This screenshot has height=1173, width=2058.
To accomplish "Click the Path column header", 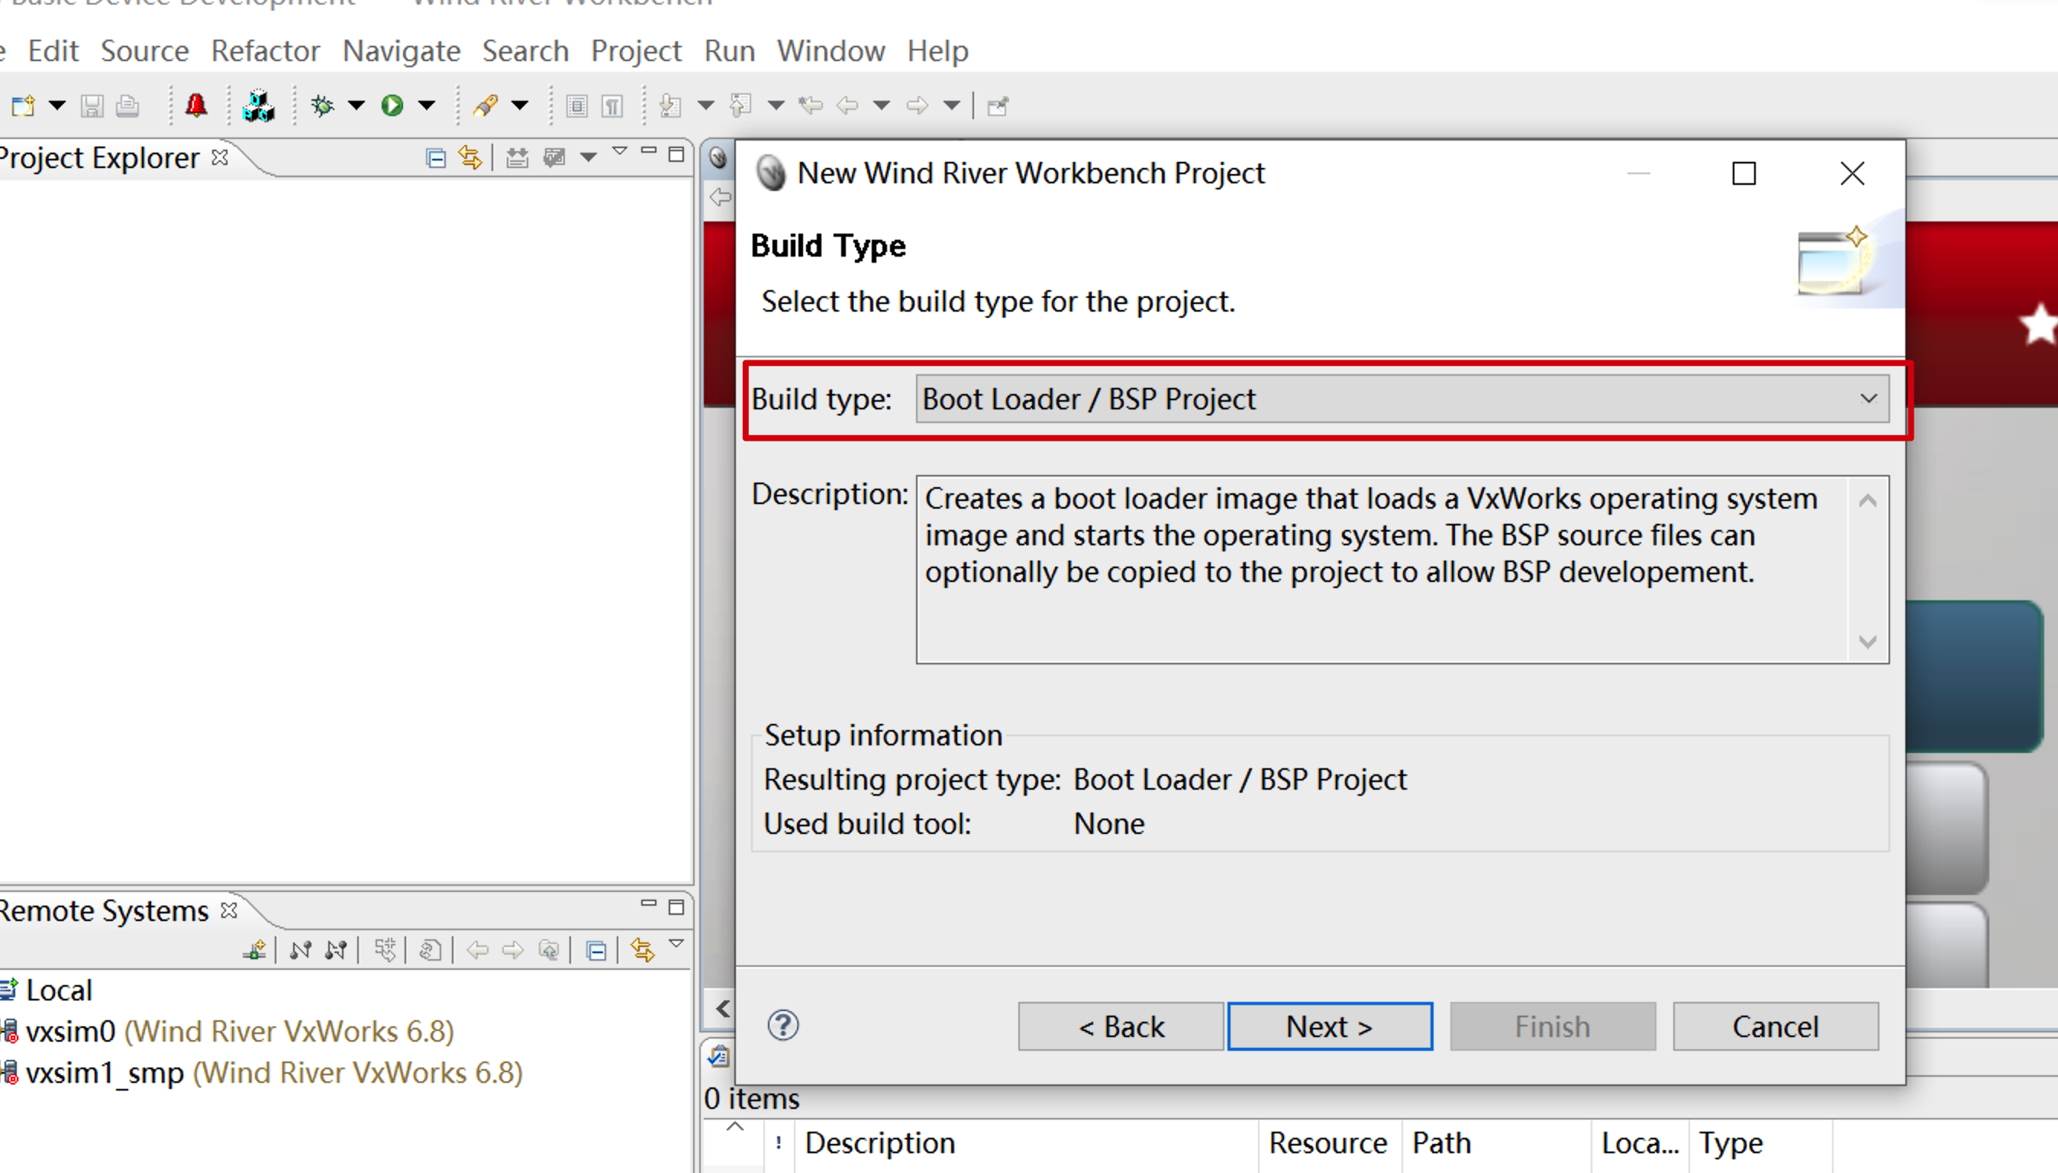I will 1496,1143.
